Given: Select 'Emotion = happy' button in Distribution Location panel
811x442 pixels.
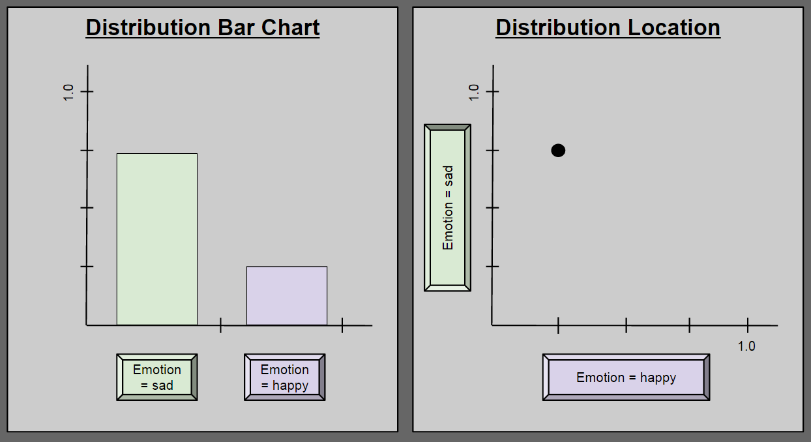Looking at the screenshot, I should point(626,377).
